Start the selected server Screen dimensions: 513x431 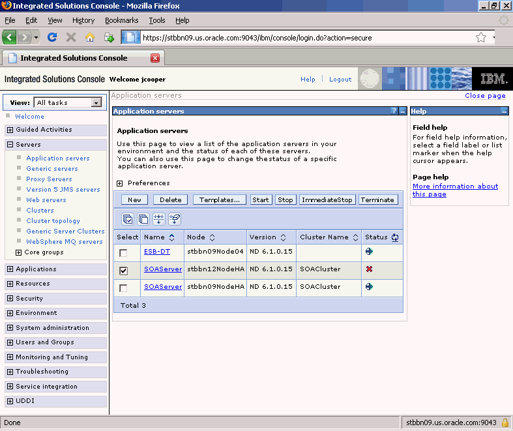pyautogui.click(x=261, y=200)
